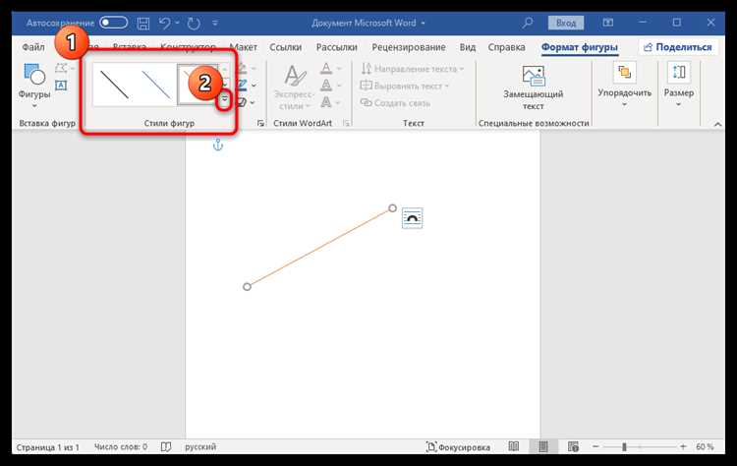Image resolution: width=737 pixels, height=466 pixels.
Task: Switch to Web Layout view icon
Action: [573, 446]
